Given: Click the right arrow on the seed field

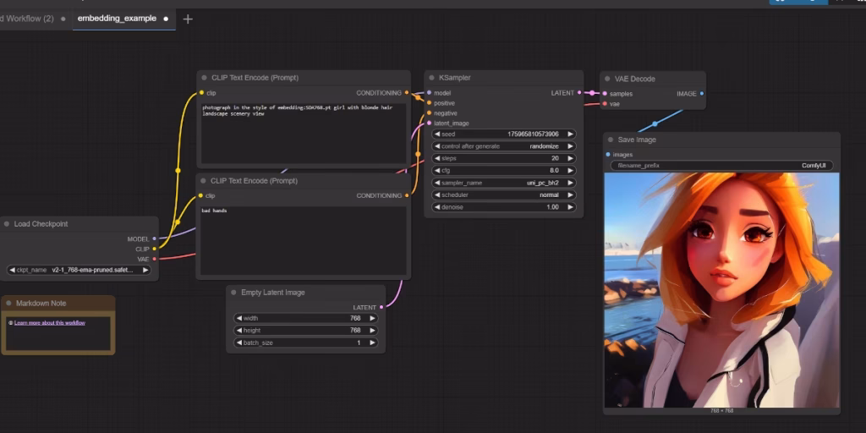Looking at the screenshot, I should (x=572, y=134).
